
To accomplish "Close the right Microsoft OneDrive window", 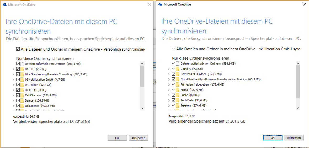I will pos(305,4).
